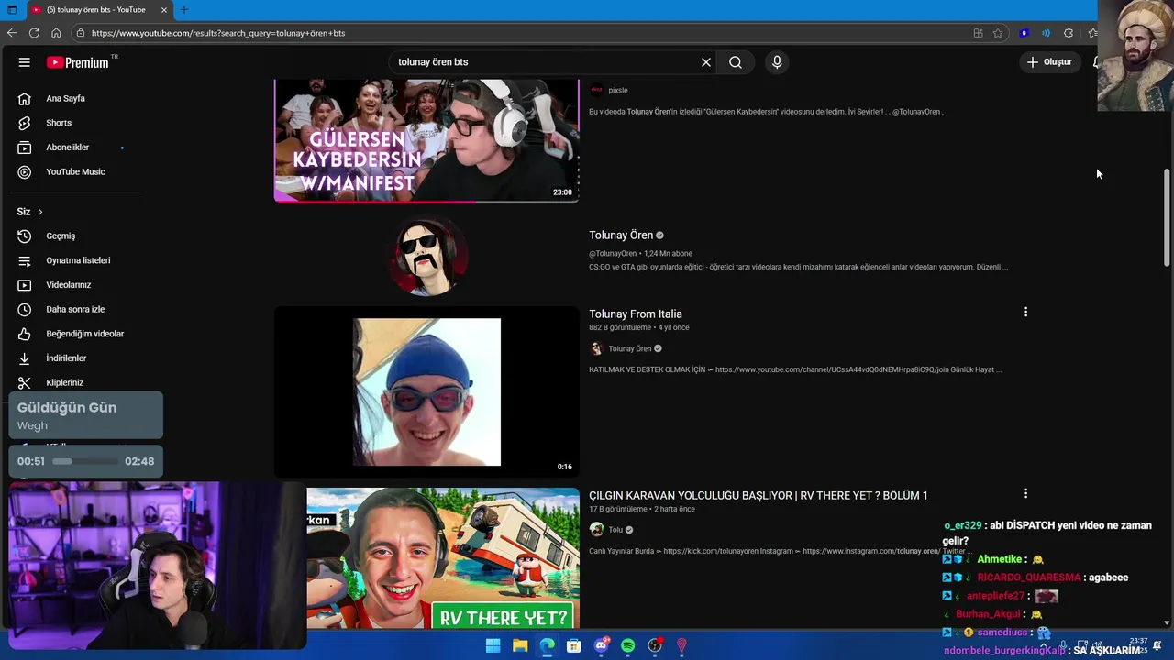The height and width of the screenshot is (660, 1174).
Task: Seek the Güldüğün Gün song progress bar
Action: point(85,461)
